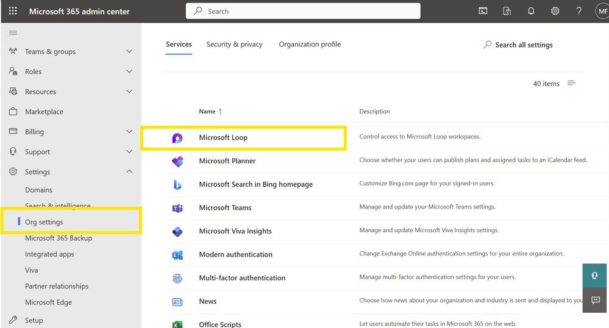This screenshot has width=609, height=328.
Task: Open Domains under Settings
Action: click(38, 190)
